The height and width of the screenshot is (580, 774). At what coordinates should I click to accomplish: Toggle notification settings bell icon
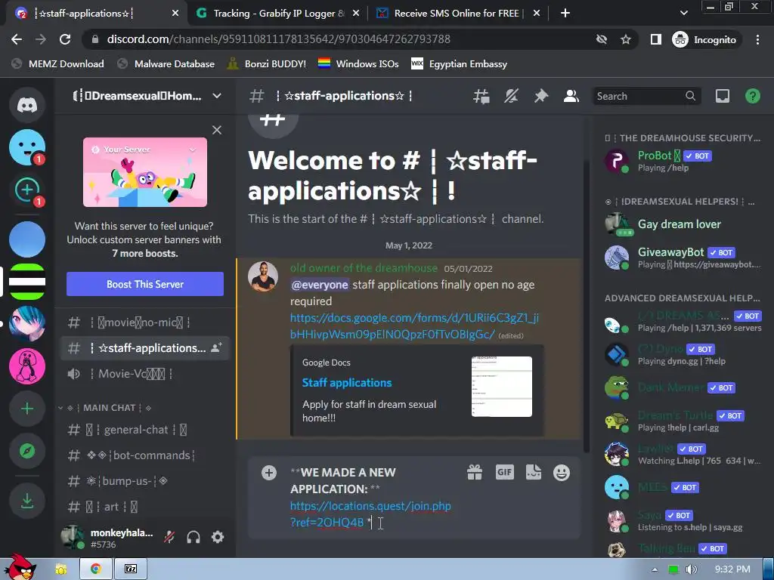(511, 96)
